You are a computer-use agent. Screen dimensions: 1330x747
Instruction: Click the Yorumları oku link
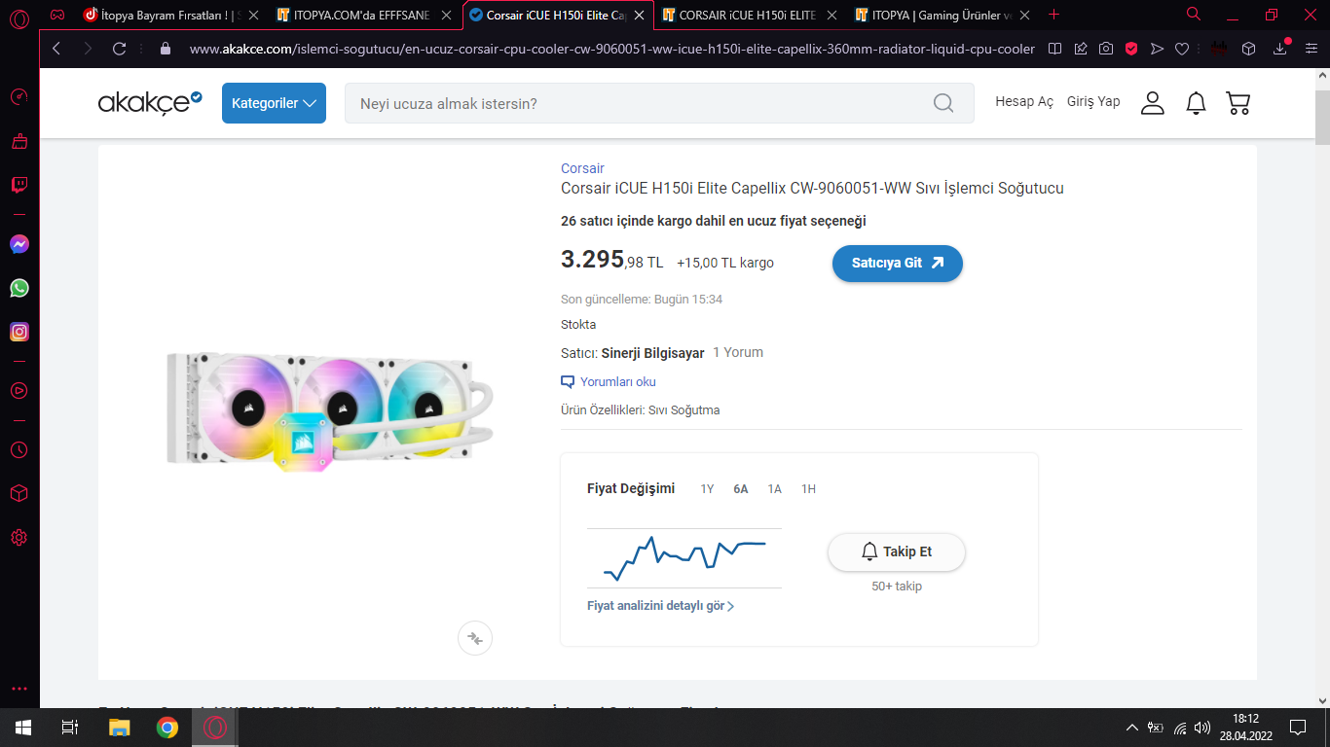[x=609, y=382]
